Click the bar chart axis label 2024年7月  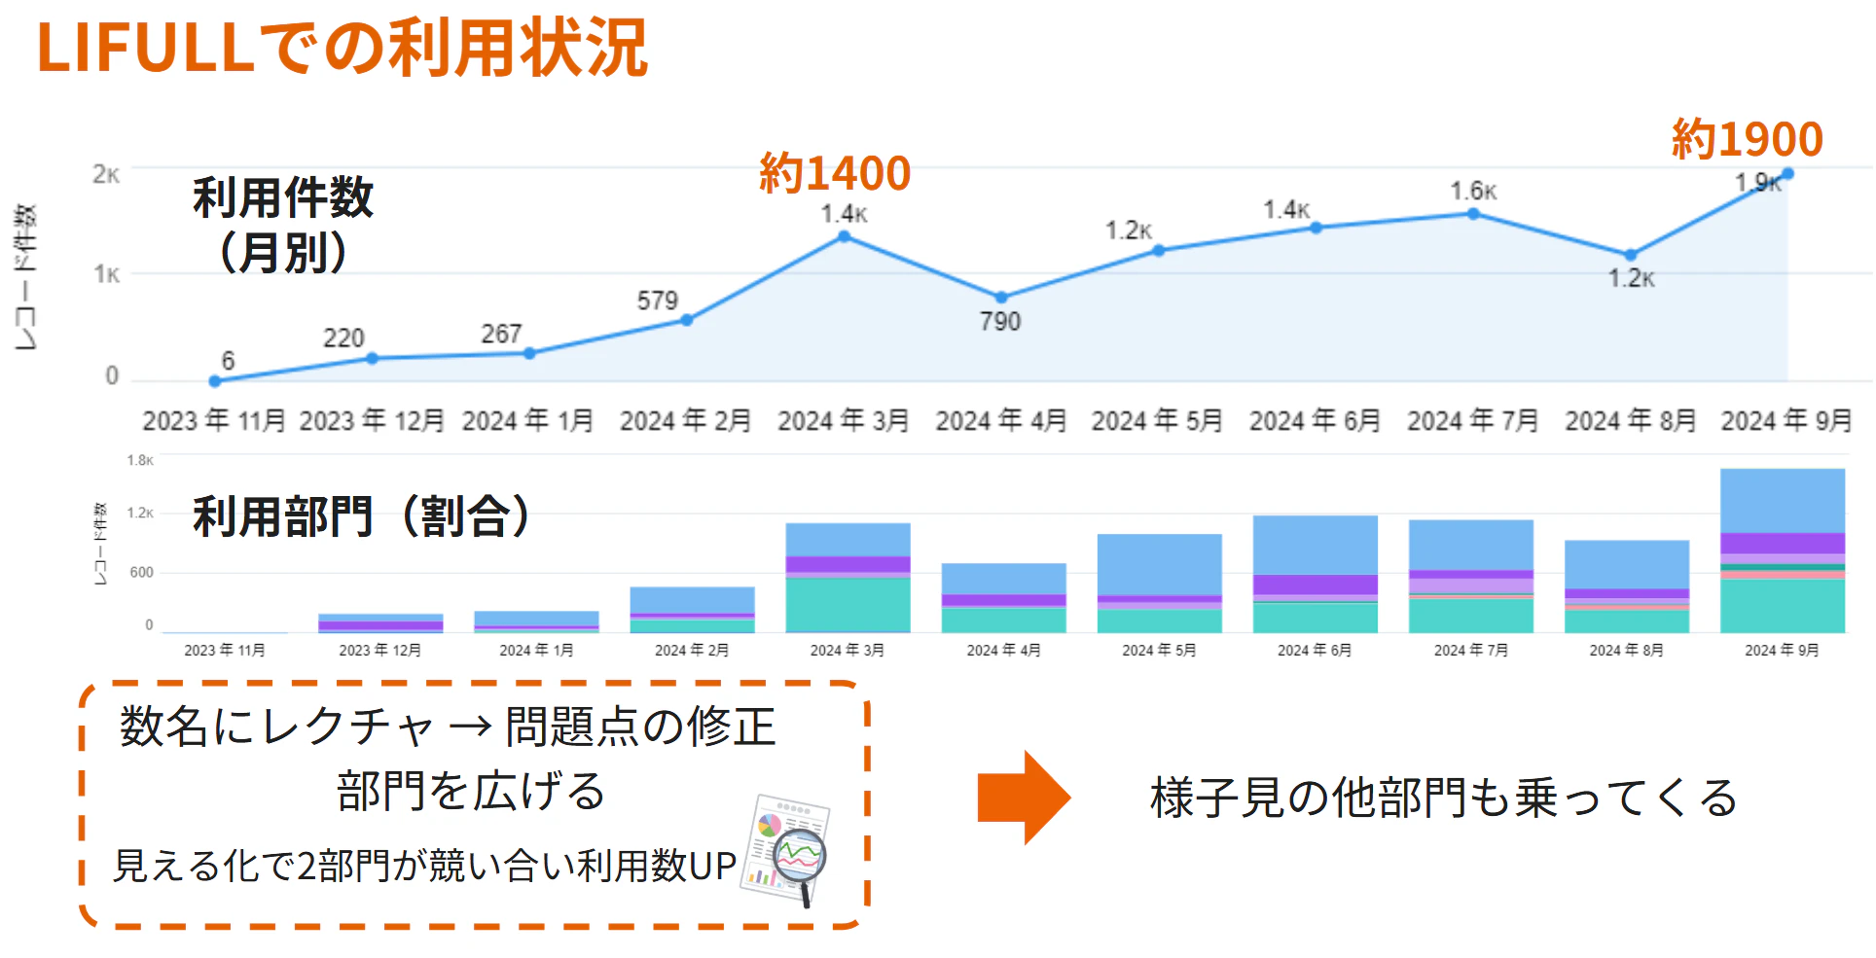(1471, 650)
